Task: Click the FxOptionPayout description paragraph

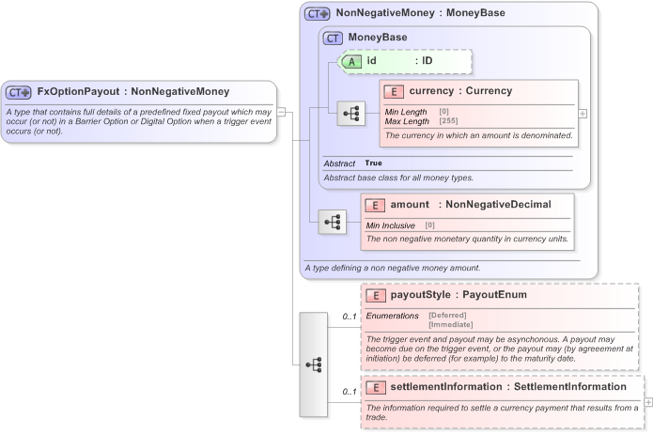Action: click(x=139, y=121)
